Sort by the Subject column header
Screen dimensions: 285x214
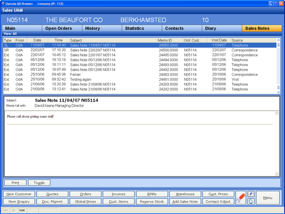[114, 40]
